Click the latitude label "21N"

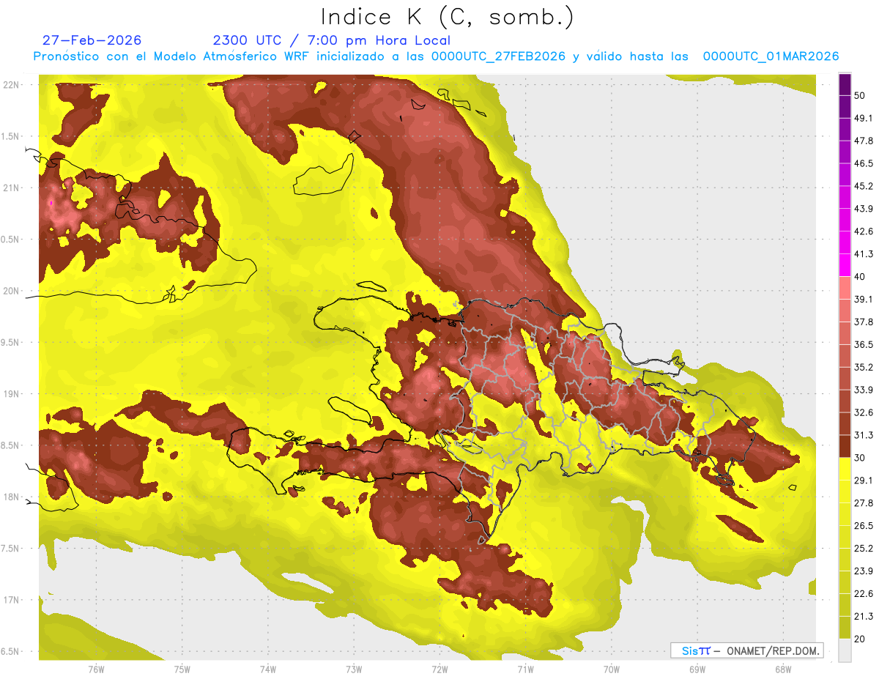tap(11, 188)
